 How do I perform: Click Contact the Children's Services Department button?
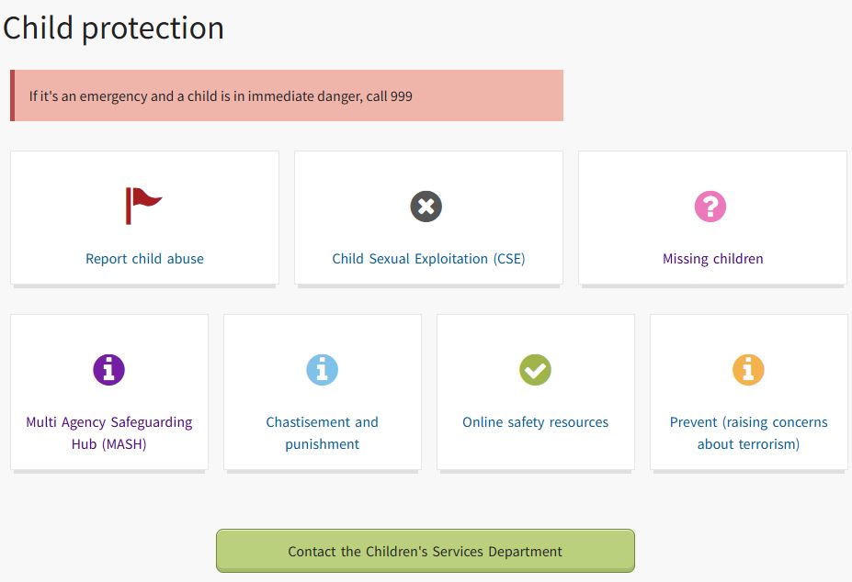426,551
